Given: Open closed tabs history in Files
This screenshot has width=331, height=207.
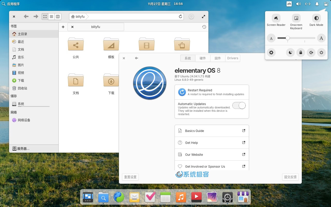Looking at the screenshot, I should [204, 27].
